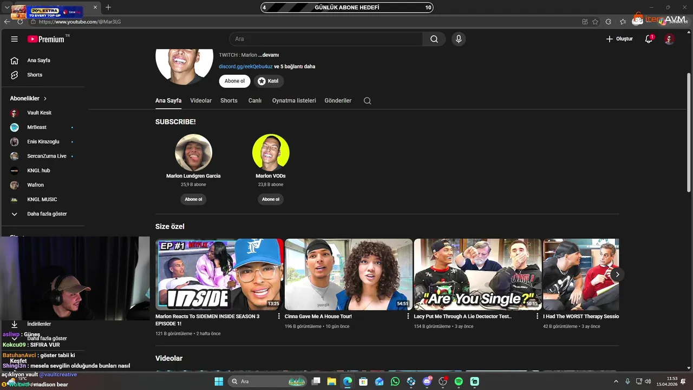693x390 pixels.
Task: Open File Explorer from taskbar
Action: point(332,381)
